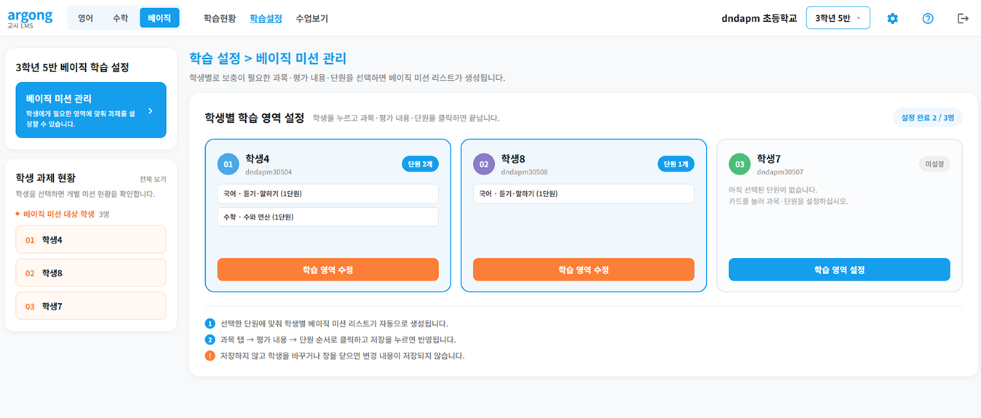
Task: Select 03 학생7 in student task list
Action: 91,306
